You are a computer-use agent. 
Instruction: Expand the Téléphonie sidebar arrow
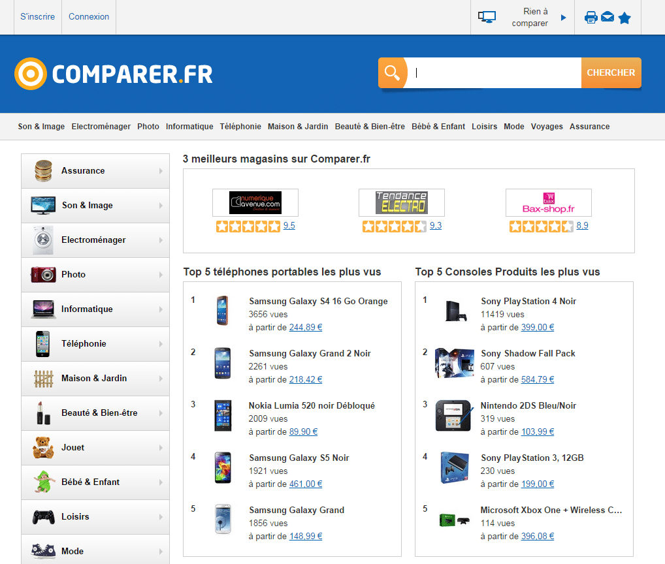(161, 344)
